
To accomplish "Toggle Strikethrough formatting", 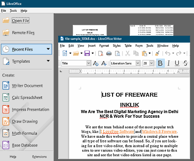I will [185, 63].
